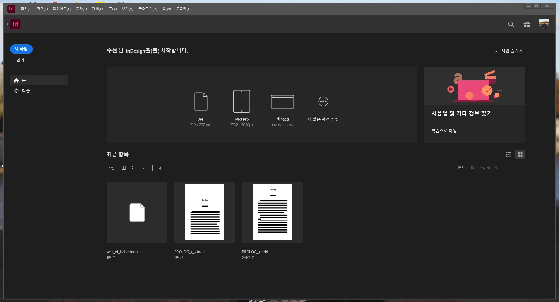Select the 웹 1920 preset icon
Viewport: 559px width, 302px height.
pyautogui.click(x=282, y=102)
